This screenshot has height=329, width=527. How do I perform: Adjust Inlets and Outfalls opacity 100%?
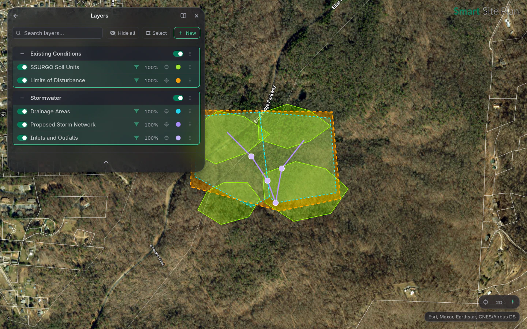point(152,138)
